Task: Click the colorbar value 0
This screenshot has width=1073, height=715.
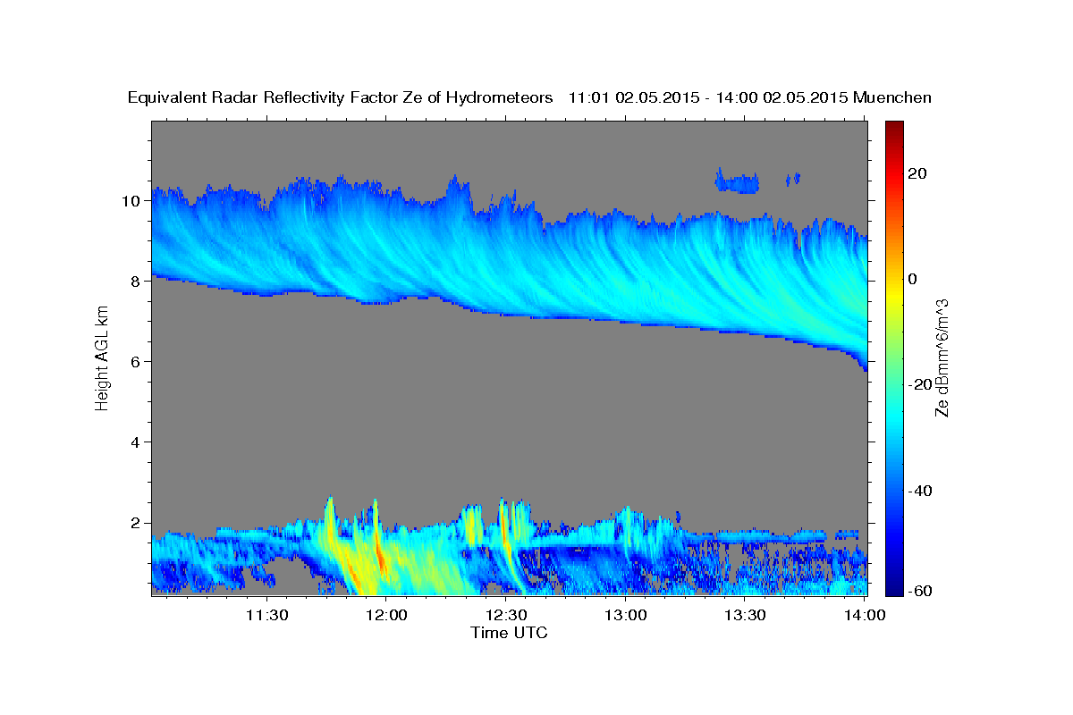Action: (x=914, y=279)
